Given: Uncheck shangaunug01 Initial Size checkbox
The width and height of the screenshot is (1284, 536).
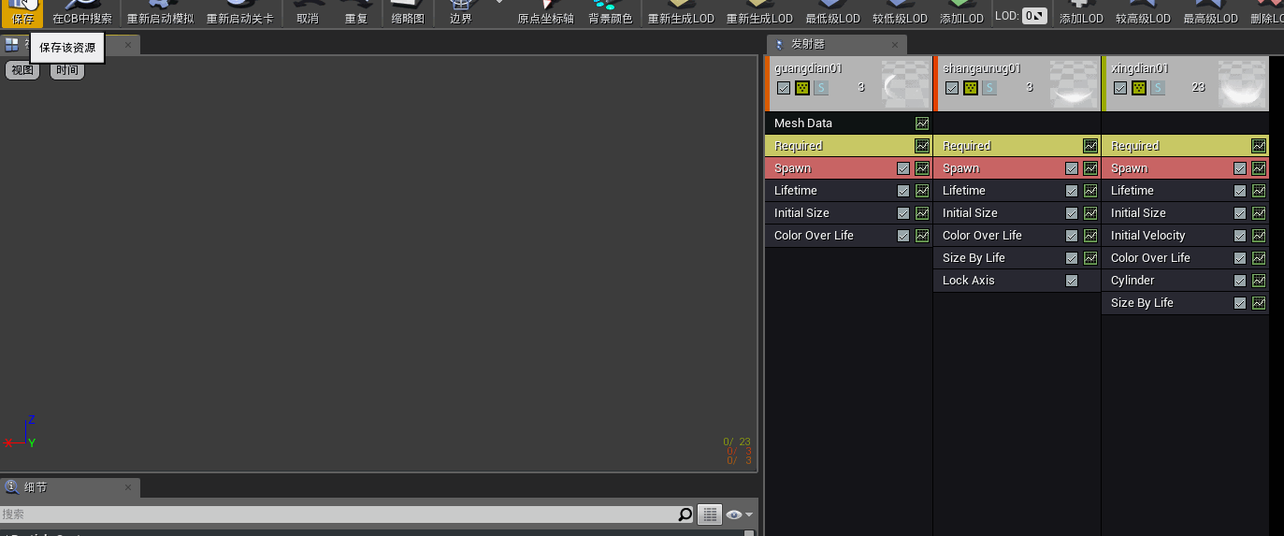Looking at the screenshot, I should pos(1072,213).
